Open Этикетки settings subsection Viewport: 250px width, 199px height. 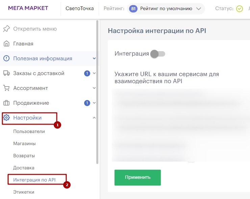(24, 192)
